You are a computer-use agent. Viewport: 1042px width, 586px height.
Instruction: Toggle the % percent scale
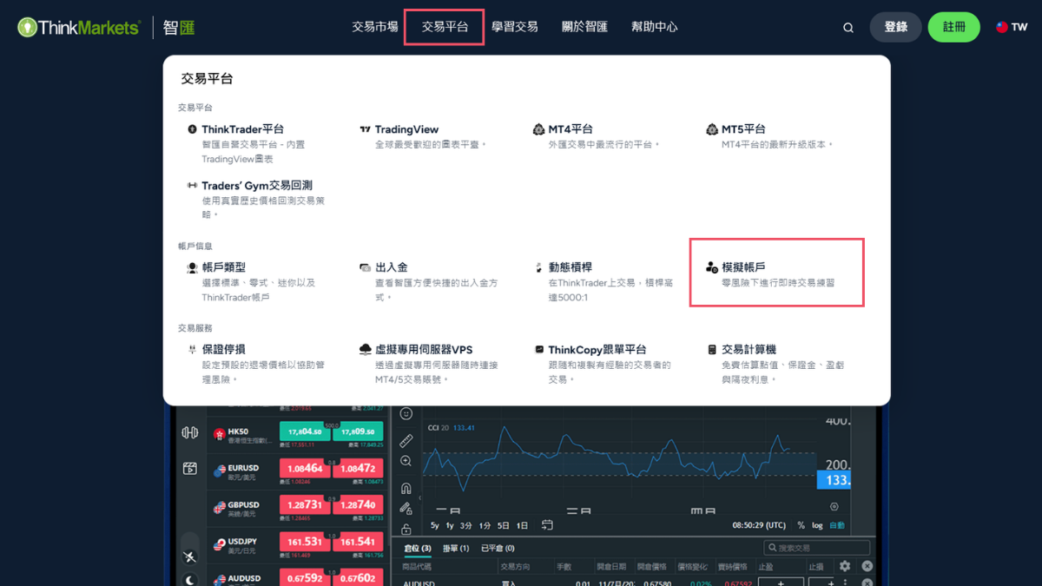coord(801,526)
